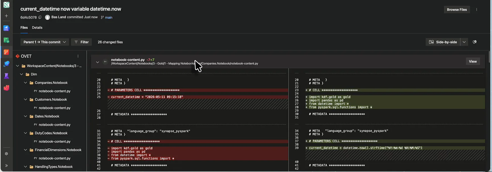Click the plus new item icon in sidebar
492x172 pixels.
tap(6, 16)
